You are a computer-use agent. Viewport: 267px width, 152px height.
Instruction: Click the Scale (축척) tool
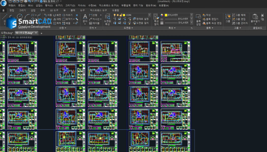(57, 23)
